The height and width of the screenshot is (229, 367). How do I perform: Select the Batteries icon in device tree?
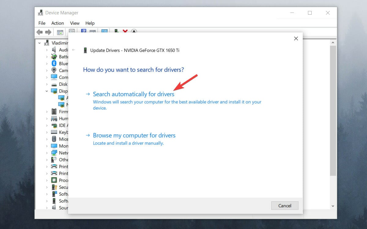pyautogui.click(x=54, y=56)
